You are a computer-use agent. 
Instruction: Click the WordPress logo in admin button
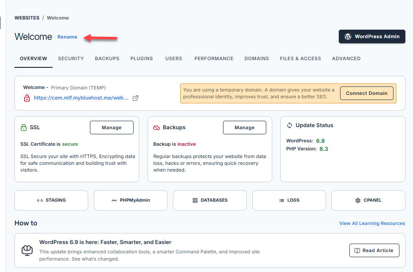(x=348, y=36)
